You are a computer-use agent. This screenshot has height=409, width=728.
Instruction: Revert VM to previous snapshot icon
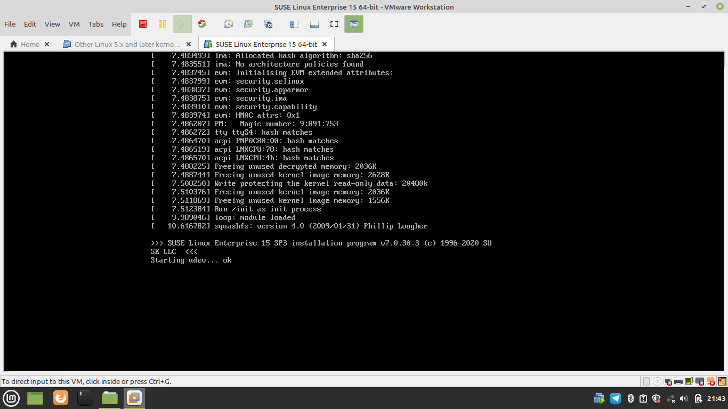tap(248, 24)
